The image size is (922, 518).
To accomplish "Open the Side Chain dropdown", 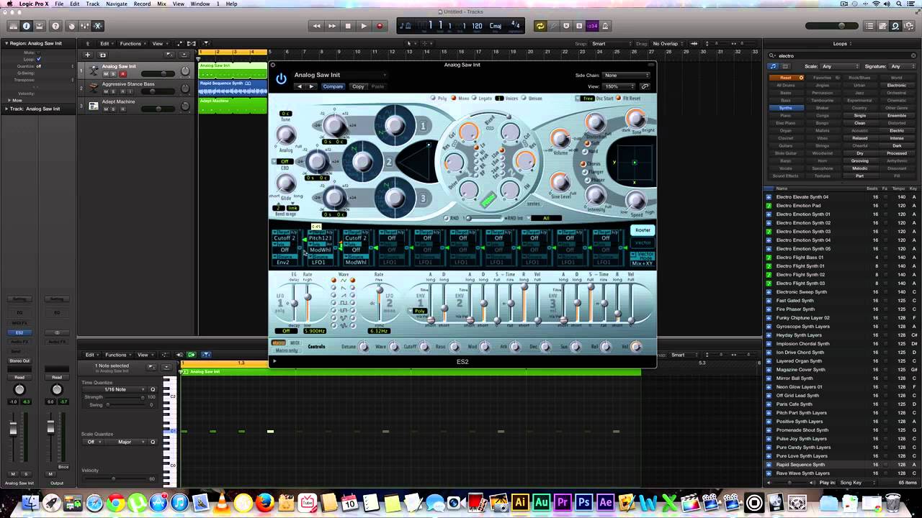I will (626, 75).
